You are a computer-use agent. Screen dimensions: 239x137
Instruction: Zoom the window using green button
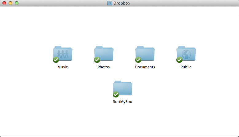pos(17,3)
